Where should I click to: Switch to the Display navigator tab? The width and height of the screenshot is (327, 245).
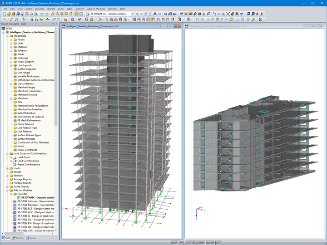(18, 238)
